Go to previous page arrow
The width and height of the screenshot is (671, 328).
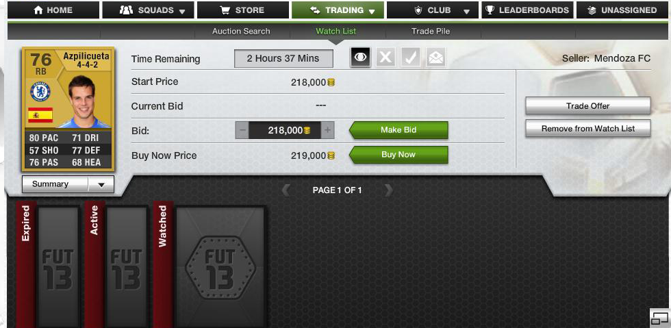click(286, 190)
